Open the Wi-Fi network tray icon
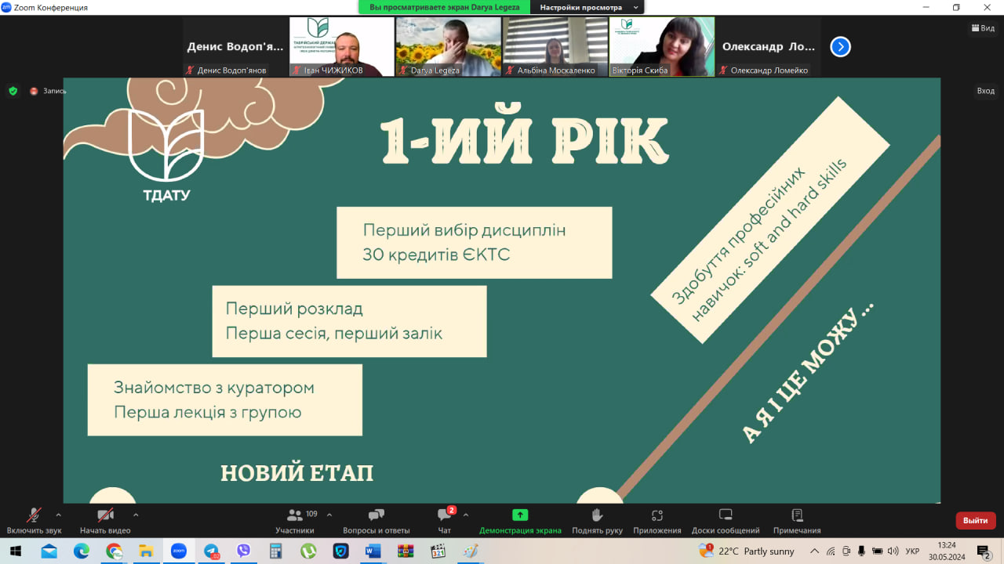The image size is (1004, 564). click(x=831, y=551)
